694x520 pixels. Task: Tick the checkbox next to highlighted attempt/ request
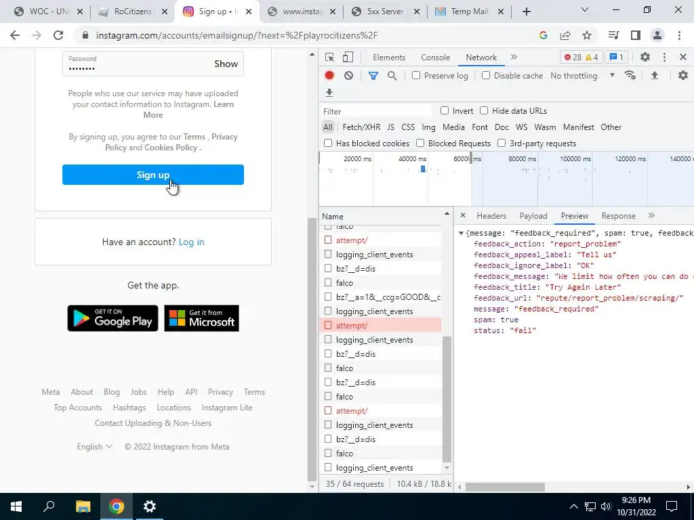tap(328, 326)
